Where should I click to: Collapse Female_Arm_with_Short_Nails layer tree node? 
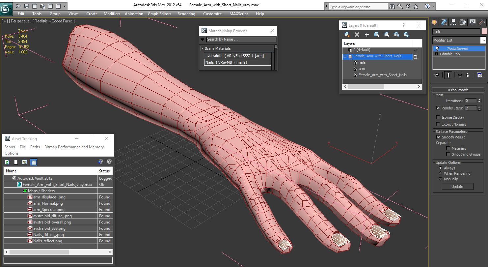click(345, 56)
